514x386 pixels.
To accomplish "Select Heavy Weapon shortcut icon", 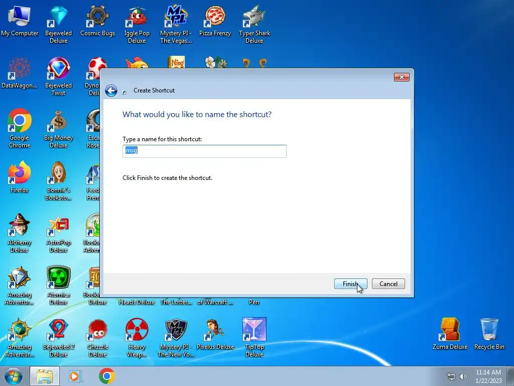I will click(x=137, y=338).
